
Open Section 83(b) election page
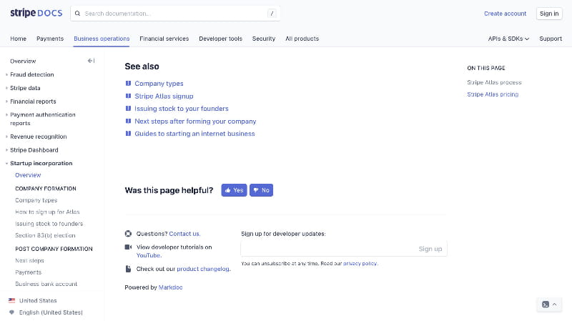(x=45, y=235)
